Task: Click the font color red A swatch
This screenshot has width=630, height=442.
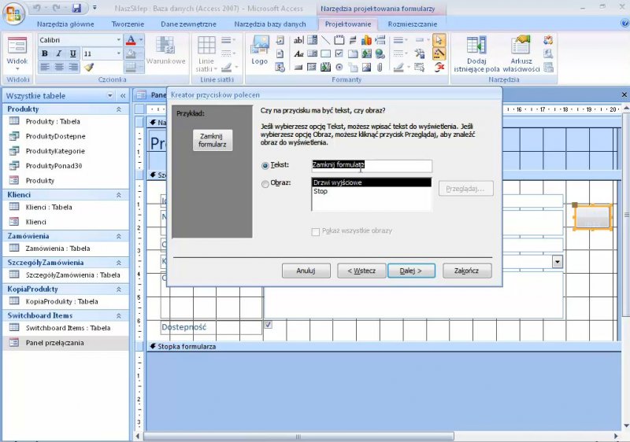Action: [x=132, y=40]
